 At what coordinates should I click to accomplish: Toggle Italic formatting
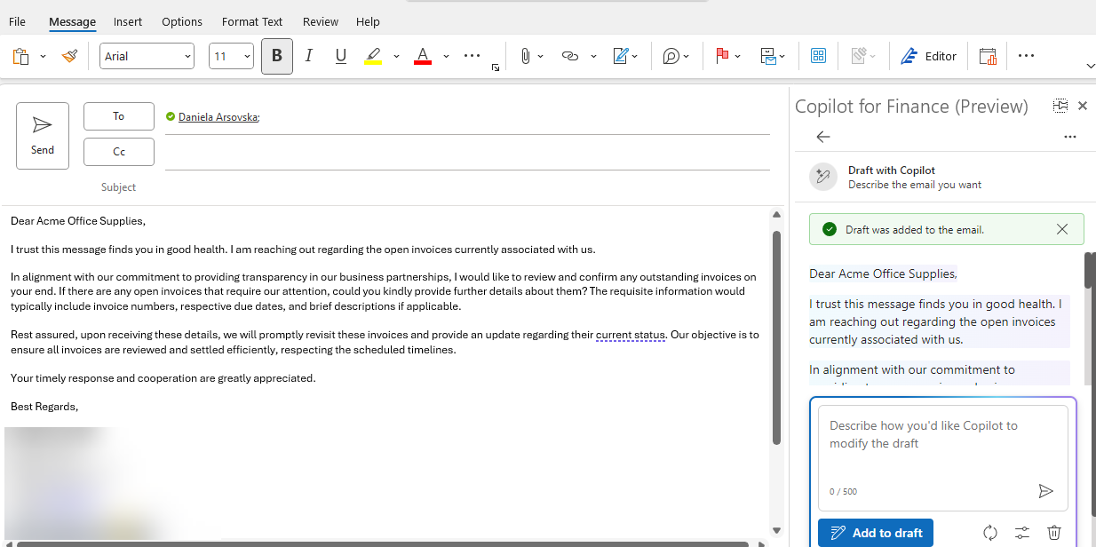[x=309, y=56]
